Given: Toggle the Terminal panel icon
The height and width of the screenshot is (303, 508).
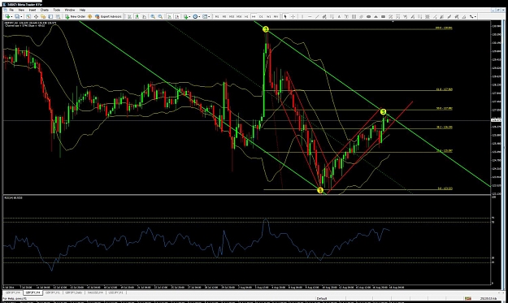Looking at the screenshot, I should pyautogui.click(x=50, y=16).
